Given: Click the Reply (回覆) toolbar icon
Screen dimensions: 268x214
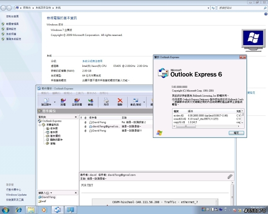Looking at the screenshot, I should point(63,102).
